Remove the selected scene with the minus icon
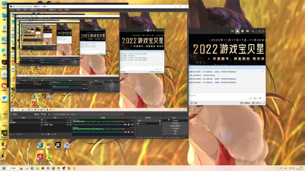The height and width of the screenshot is (171, 305). click(14, 134)
